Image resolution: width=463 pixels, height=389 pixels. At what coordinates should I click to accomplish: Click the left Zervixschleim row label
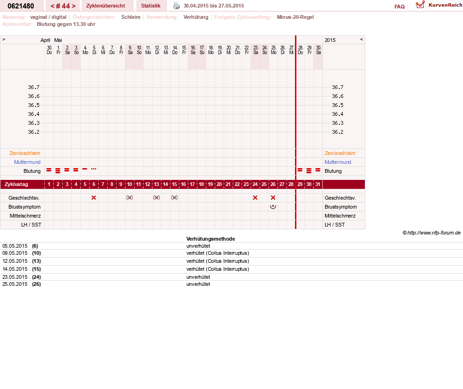click(x=25, y=153)
